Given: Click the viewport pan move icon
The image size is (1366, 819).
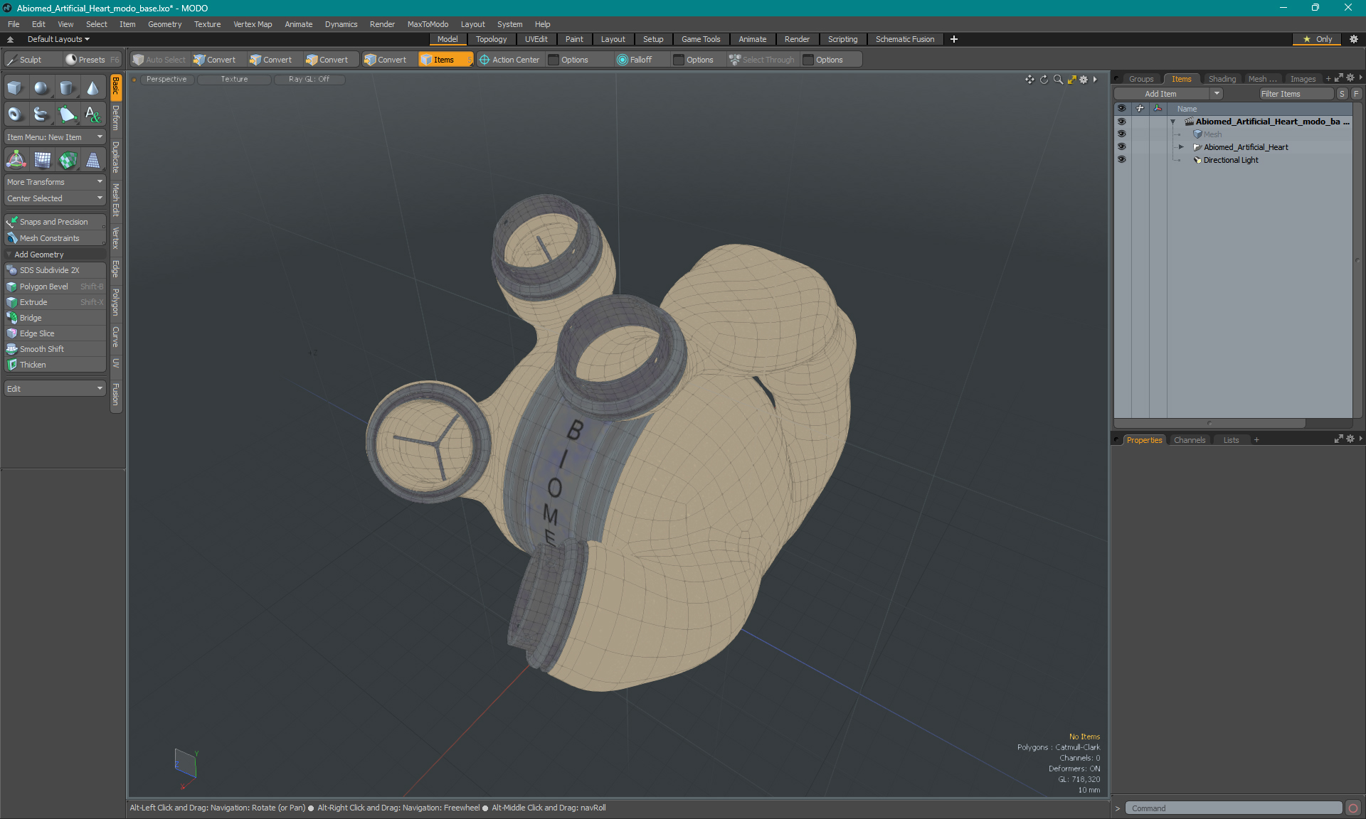Looking at the screenshot, I should click(x=1029, y=80).
